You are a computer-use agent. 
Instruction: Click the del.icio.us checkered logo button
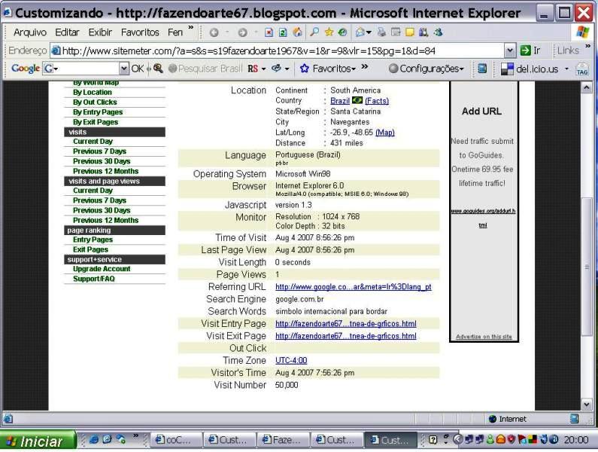coord(507,69)
